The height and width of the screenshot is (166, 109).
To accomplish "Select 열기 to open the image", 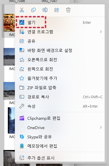I will click(60, 22).
